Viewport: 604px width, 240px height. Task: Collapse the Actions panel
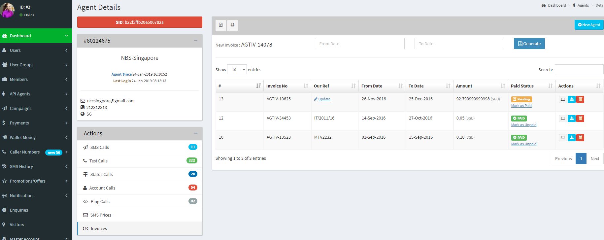(196, 133)
